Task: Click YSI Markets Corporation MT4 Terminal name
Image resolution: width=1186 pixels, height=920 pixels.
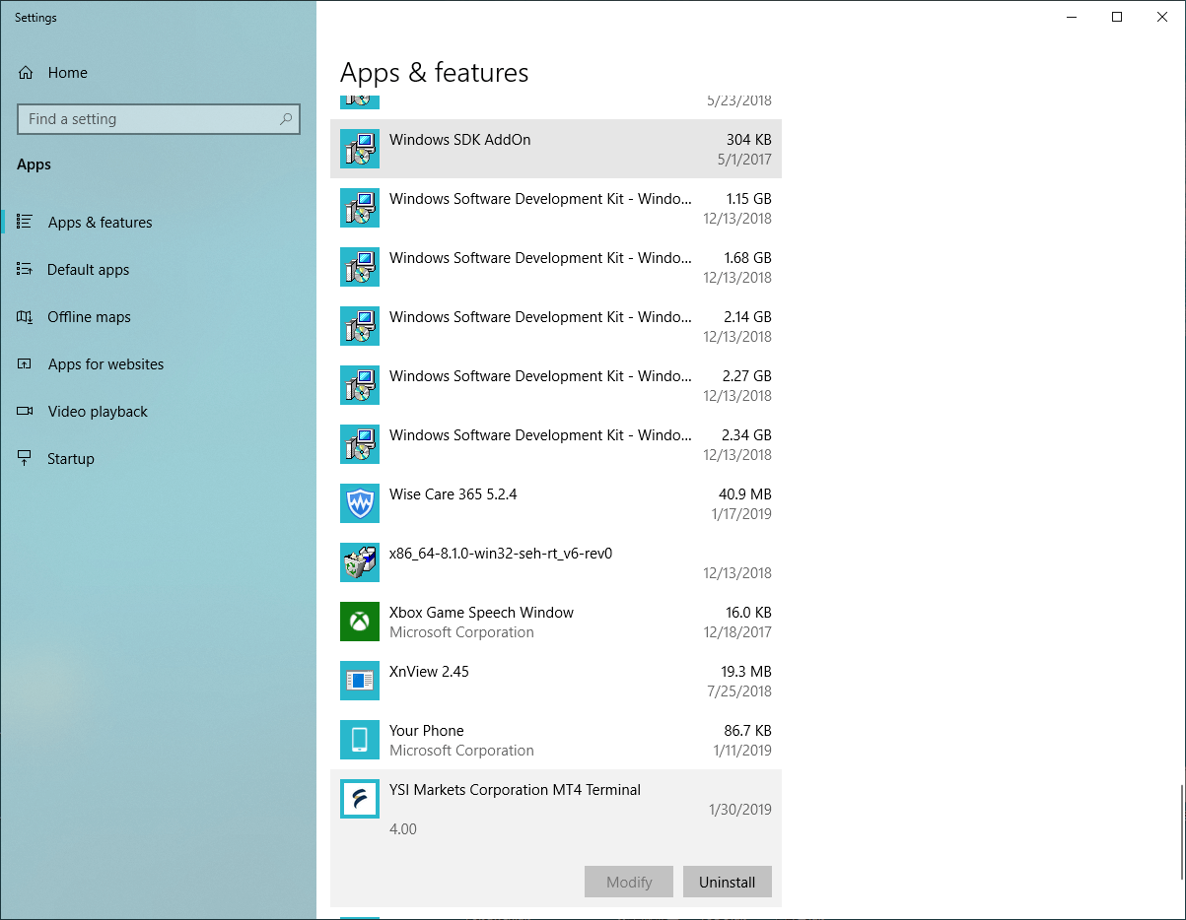Action: pyautogui.click(x=515, y=790)
